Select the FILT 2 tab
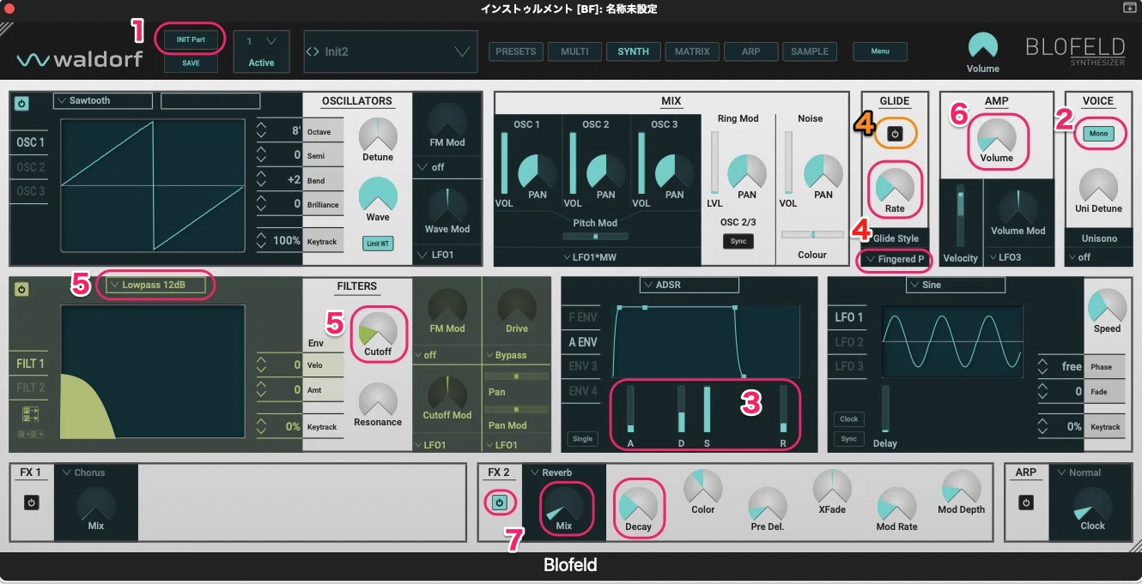This screenshot has height=584, width=1142. click(31, 388)
